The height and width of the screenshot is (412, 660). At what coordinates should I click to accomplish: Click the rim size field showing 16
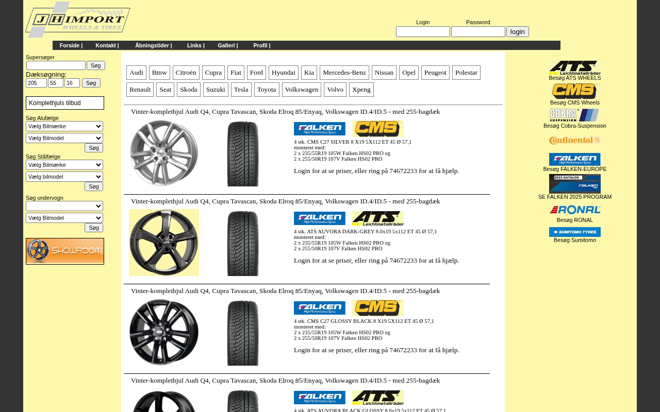click(72, 83)
